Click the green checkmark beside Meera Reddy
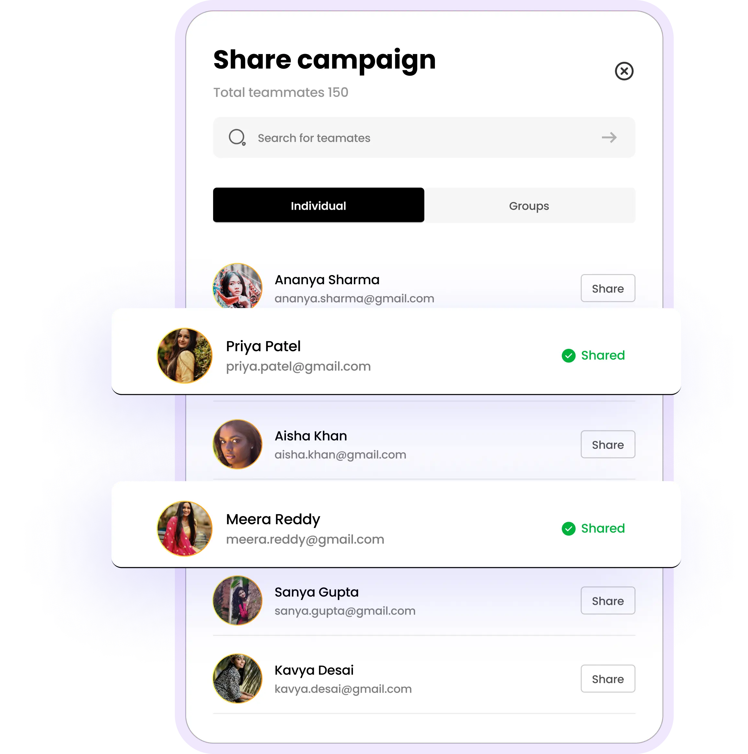Viewport: 748px width, 754px height. [568, 528]
